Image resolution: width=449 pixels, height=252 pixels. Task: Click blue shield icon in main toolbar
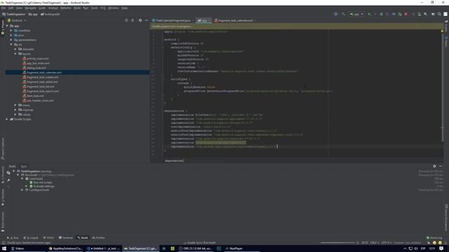335,14
